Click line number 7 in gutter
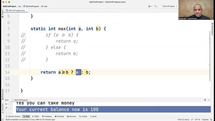 click(x=8, y=29)
